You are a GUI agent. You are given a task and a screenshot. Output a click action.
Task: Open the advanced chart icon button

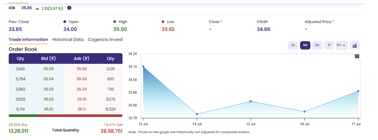pos(355,45)
